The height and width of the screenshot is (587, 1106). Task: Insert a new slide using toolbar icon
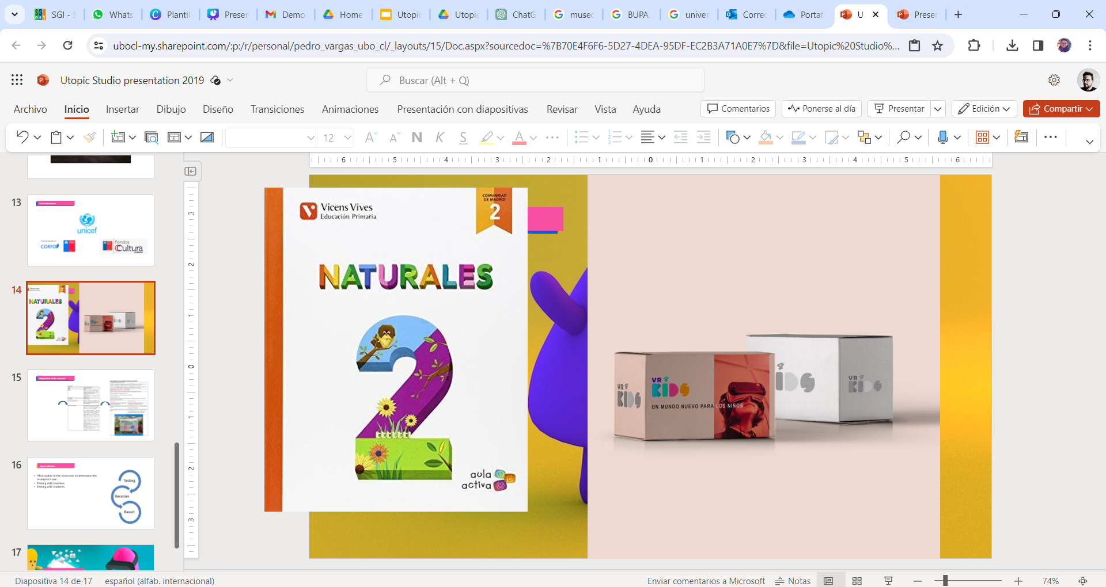click(x=118, y=137)
